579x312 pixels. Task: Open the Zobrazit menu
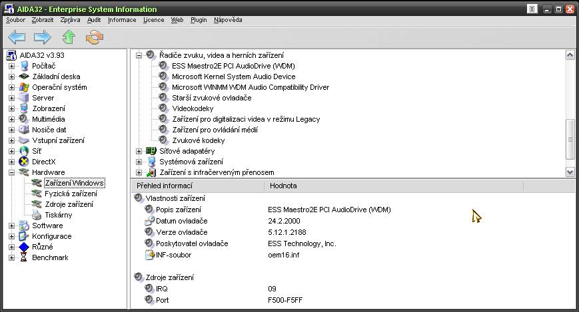point(43,20)
